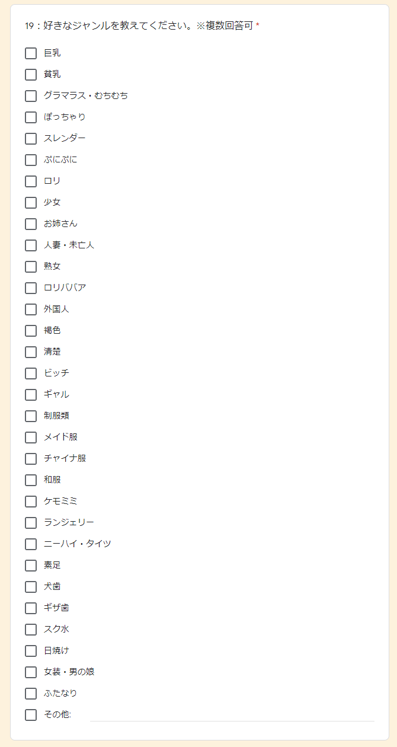This screenshot has height=747, width=397.
Task: Check the その他 checkbox
Action: click(31, 715)
